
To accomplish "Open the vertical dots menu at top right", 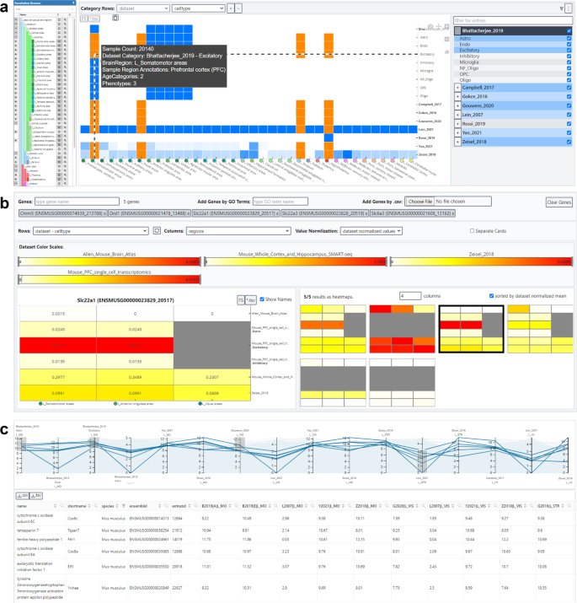I will 568,8.
